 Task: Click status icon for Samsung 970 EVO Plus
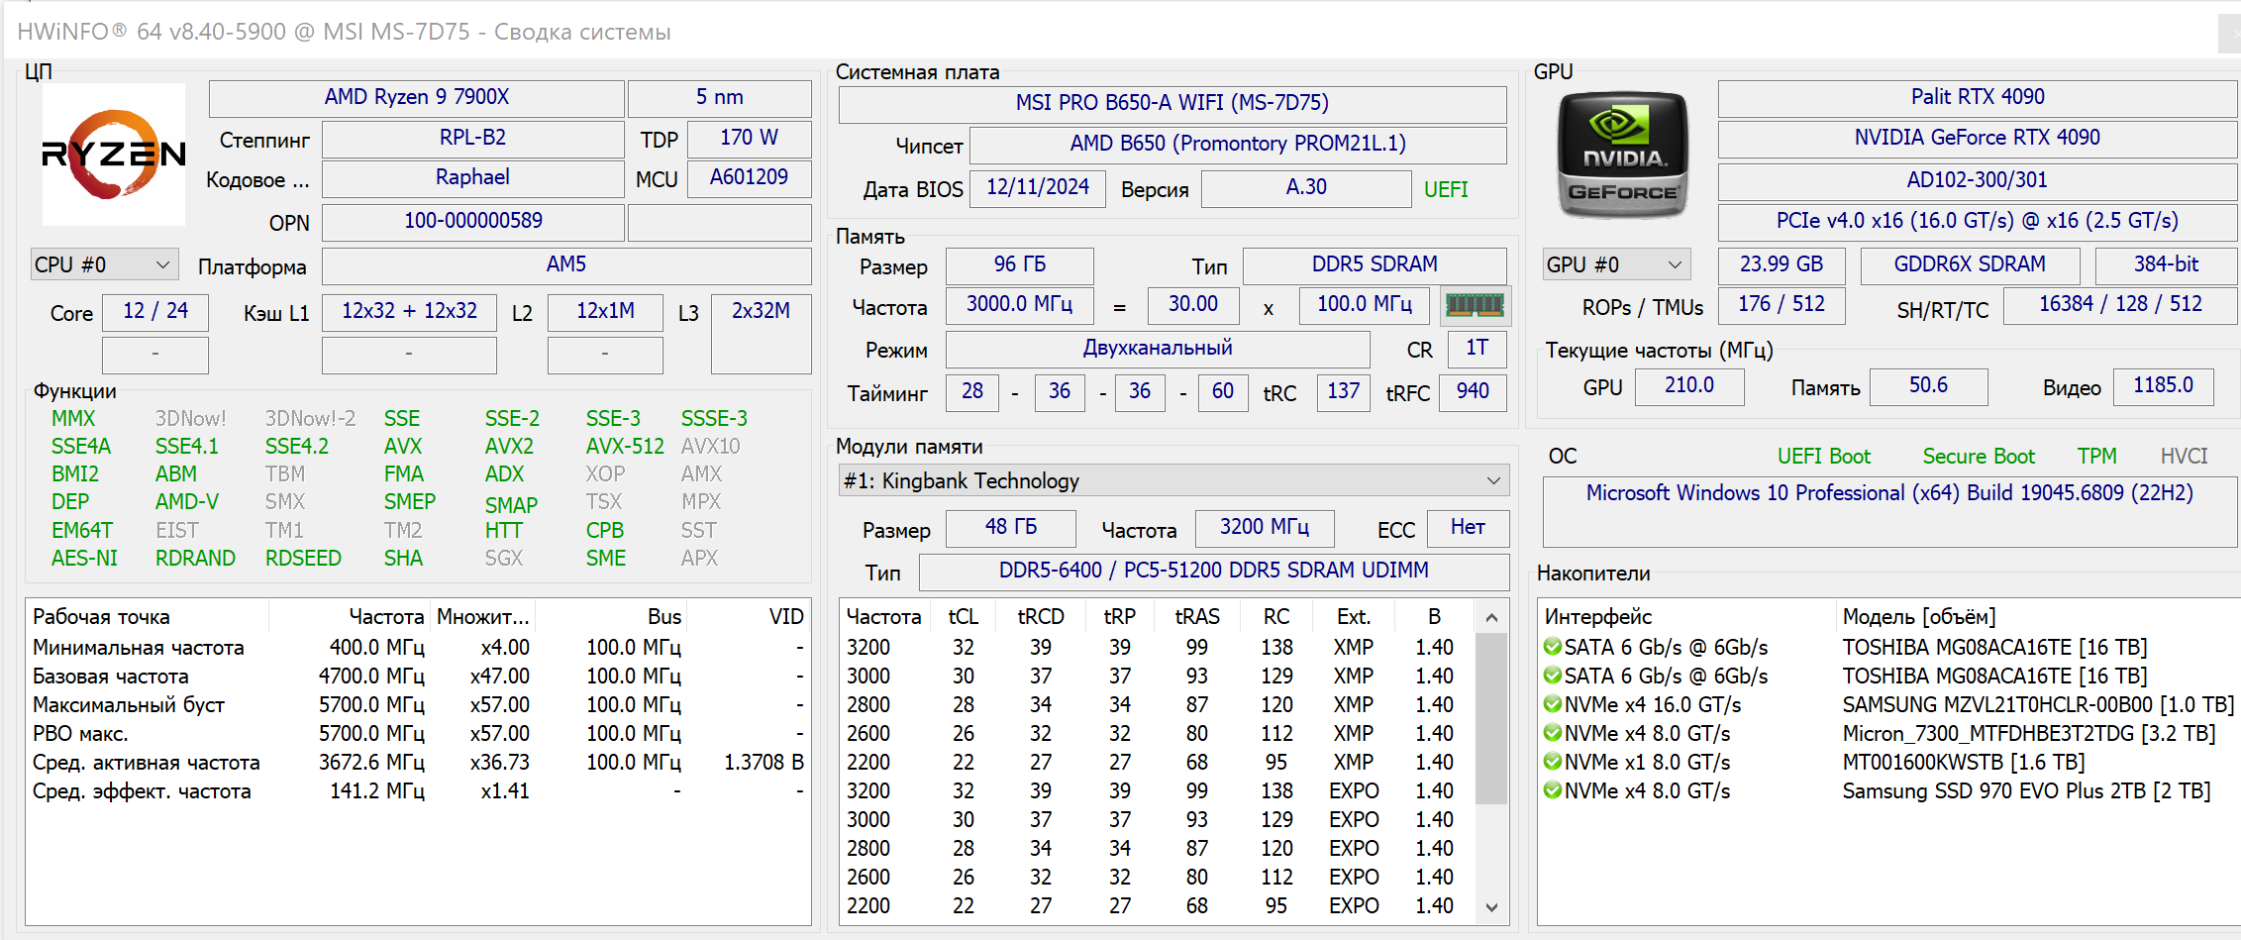click(x=1552, y=791)
